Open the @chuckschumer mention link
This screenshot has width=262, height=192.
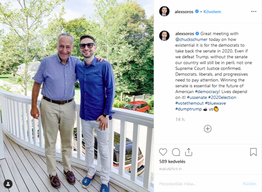191,39
